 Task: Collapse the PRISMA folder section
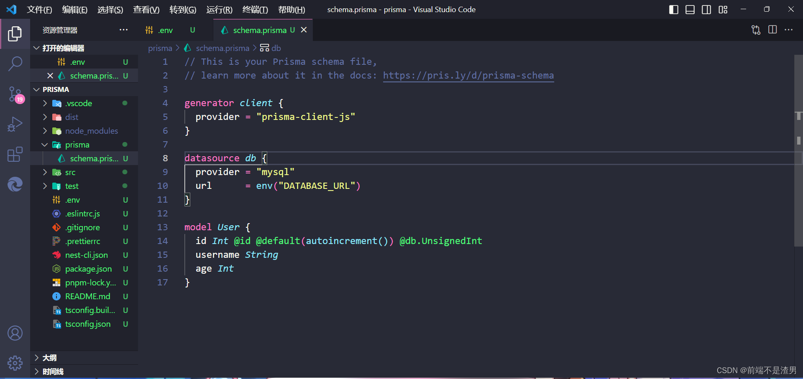point(84,89)
